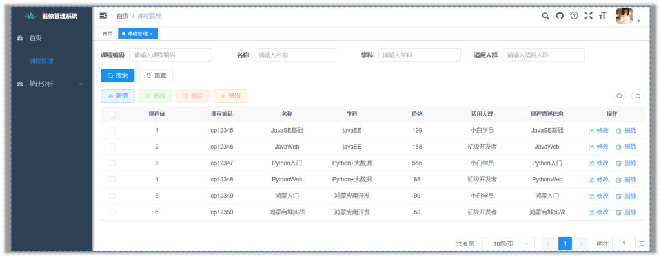Tick the checkbox for the 鸿蒙商城实战 row

pos(112,212)
